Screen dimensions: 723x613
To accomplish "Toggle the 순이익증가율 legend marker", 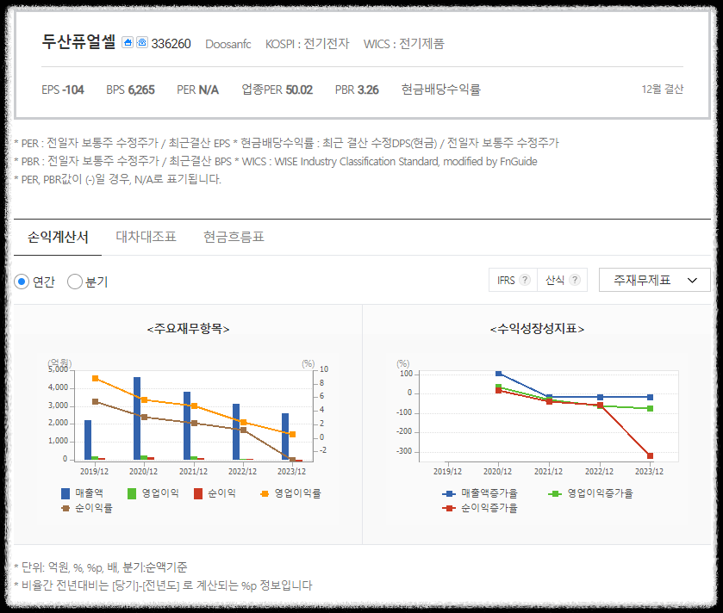I will [449, 509].
